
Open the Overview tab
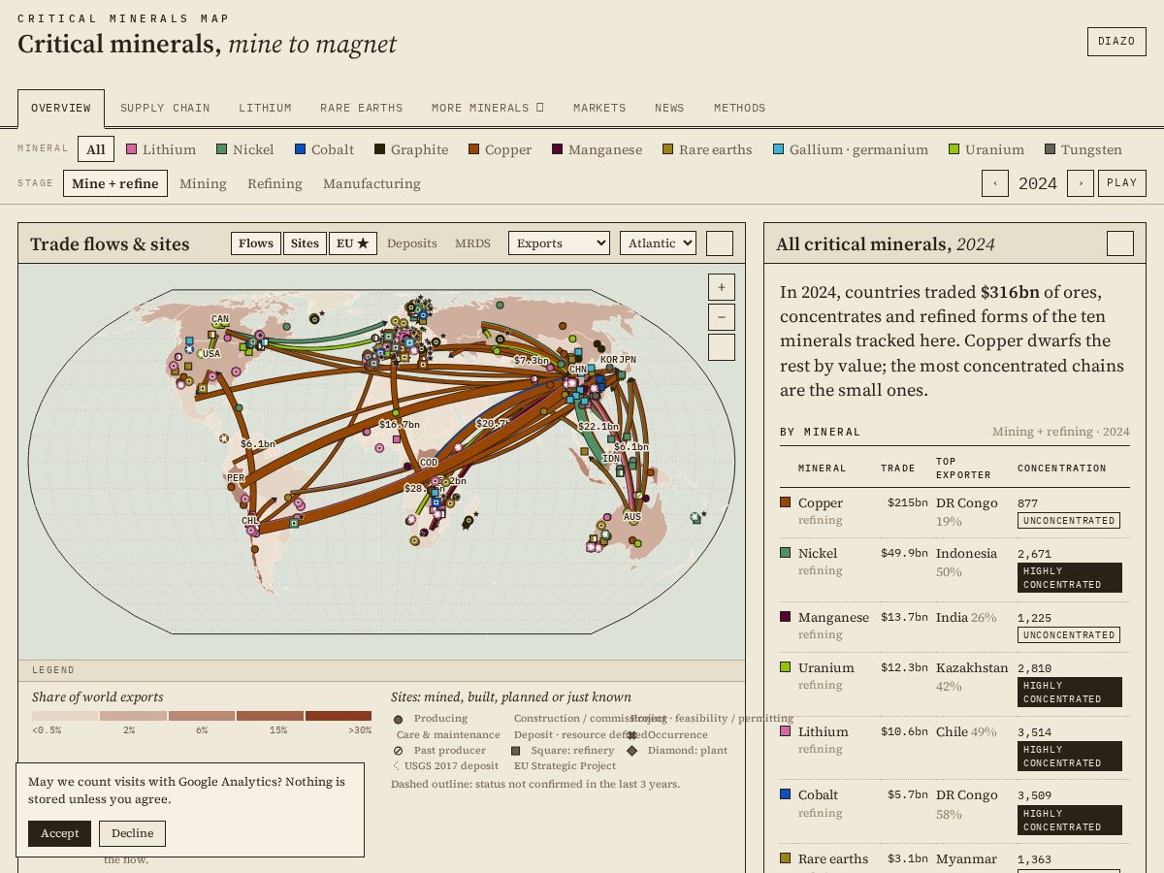pos(61,109)
